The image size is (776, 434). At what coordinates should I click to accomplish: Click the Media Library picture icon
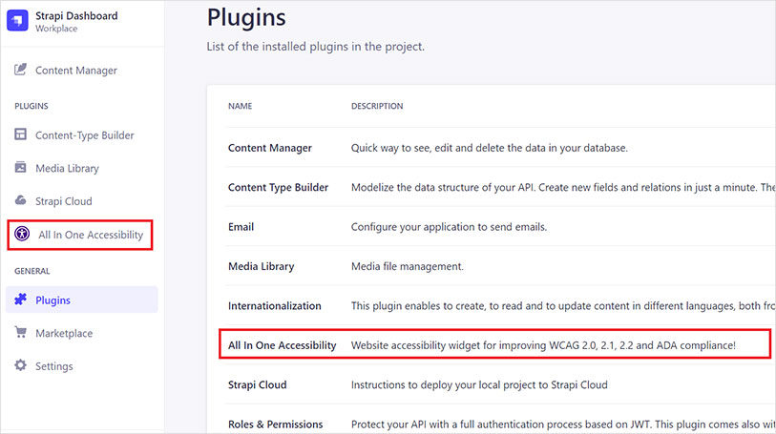[21, 168]
